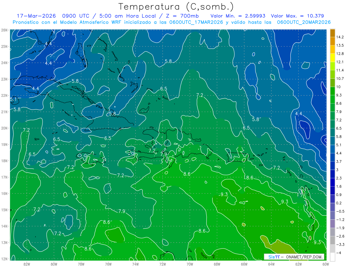Click the 78W longitude axis label
Screen dimensions: 346x268
tap(81, 264)
